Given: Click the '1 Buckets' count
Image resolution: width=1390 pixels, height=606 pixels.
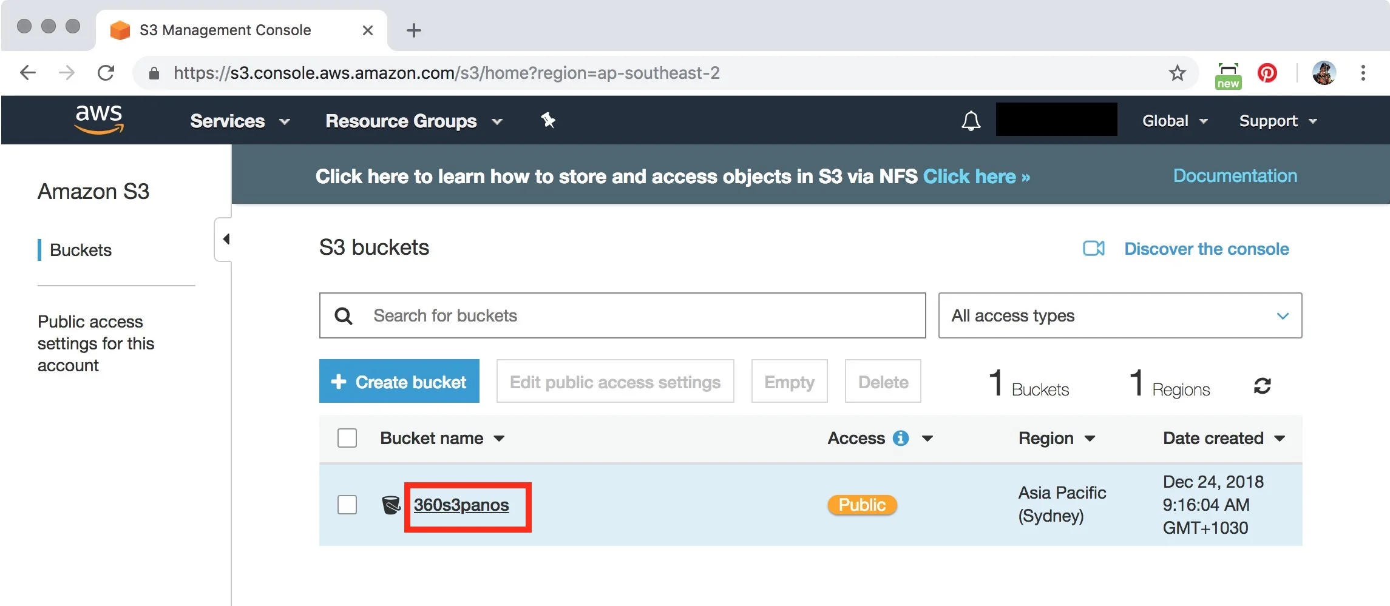Looking at the screenshot, I should (x=1029, y=383).
